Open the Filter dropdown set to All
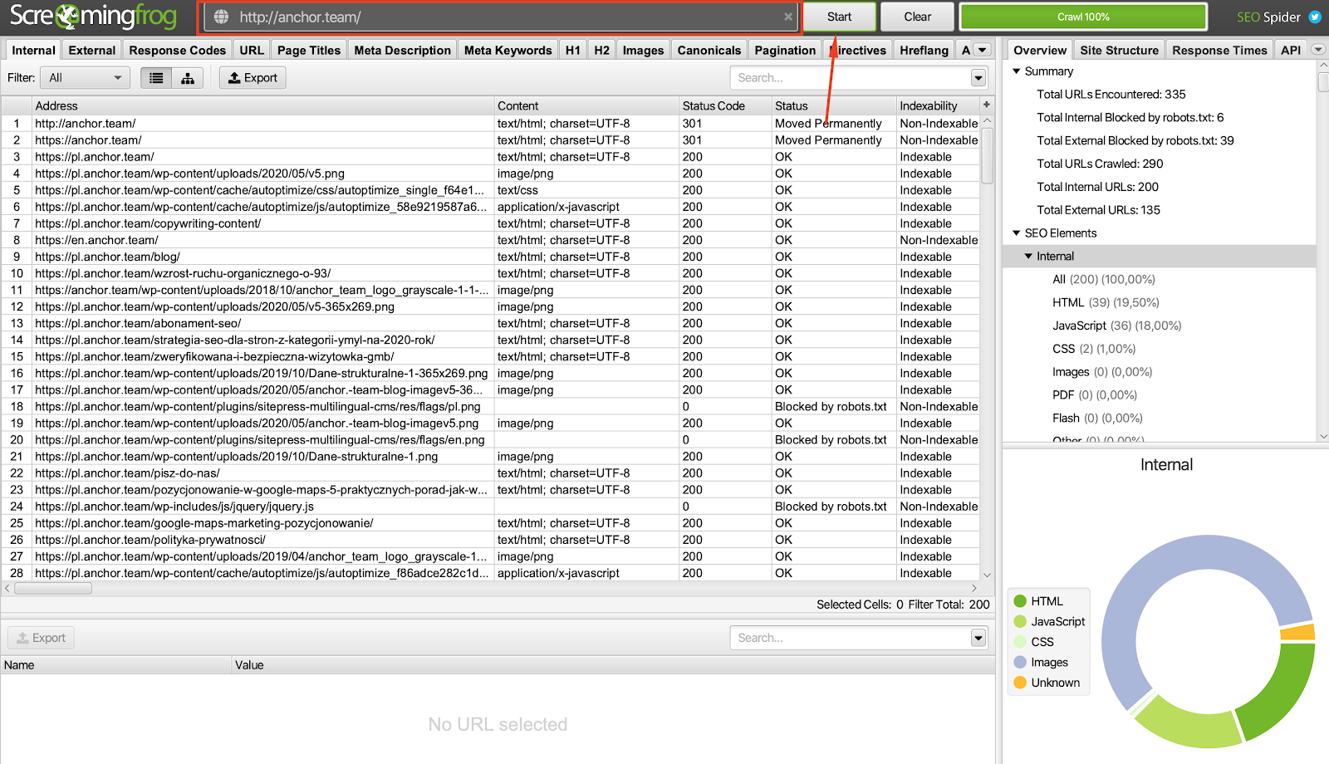Screen dimensions: 1329x764 85,78
